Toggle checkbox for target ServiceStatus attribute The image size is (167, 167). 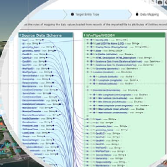tap(92, 155)
